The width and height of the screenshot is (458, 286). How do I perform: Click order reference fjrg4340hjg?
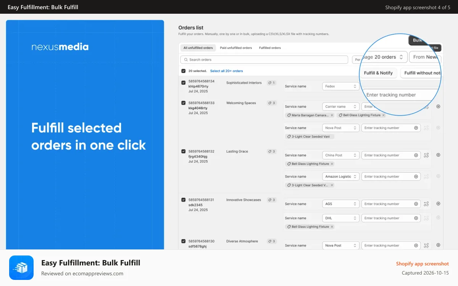click(x=198, y=156)
